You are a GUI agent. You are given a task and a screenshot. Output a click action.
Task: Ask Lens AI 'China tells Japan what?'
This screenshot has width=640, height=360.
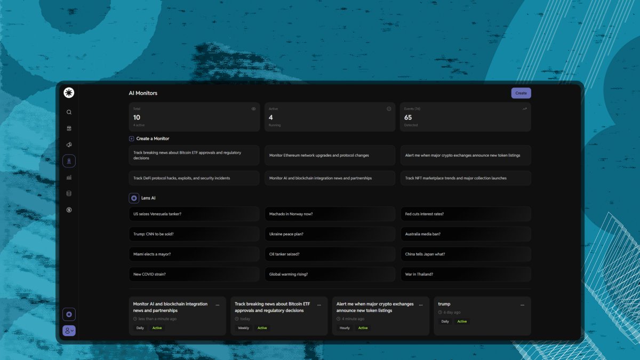(x=466, y=254)
